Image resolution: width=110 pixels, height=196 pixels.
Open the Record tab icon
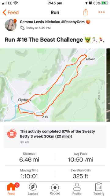55,189
